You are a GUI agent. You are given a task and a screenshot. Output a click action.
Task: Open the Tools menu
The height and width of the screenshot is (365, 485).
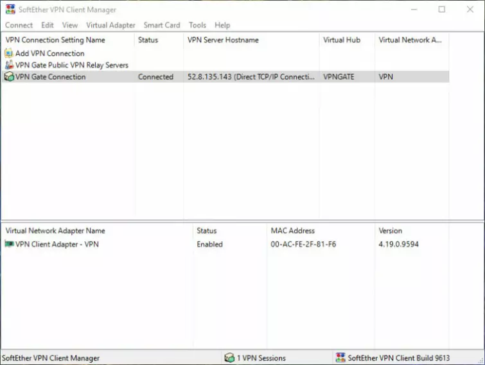click(x=197, y=25)
